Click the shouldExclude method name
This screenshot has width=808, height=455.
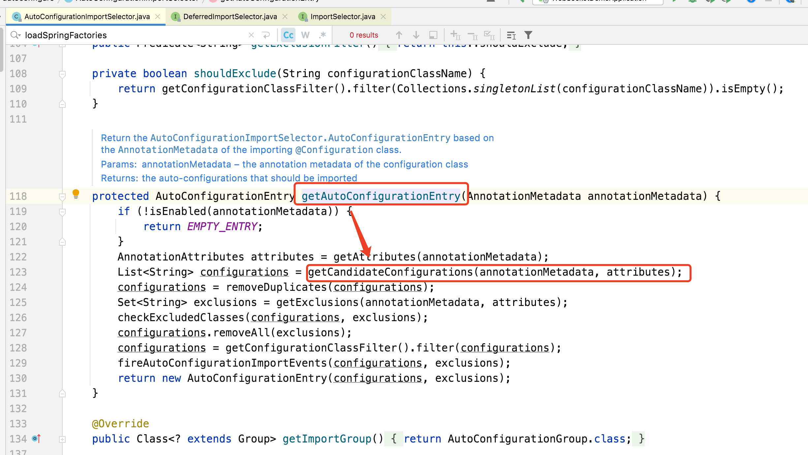coord(235,74)
